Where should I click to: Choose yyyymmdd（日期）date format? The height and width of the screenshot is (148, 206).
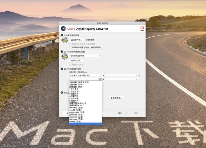coord(86,112)
